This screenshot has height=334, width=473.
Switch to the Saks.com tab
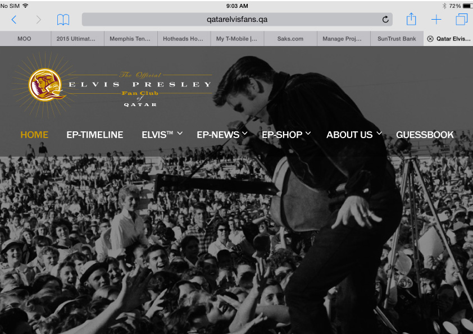[x=290, y=39]
